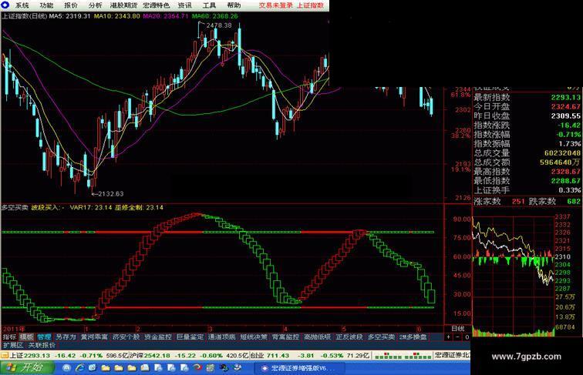Image resolution: width=583 pixels, height=375 pixels.
Task: Open the 分析 menu
Action: pyautogui.click(x=96, y=5)
